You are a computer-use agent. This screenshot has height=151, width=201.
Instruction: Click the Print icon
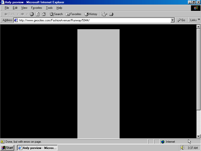coord(111,14)
